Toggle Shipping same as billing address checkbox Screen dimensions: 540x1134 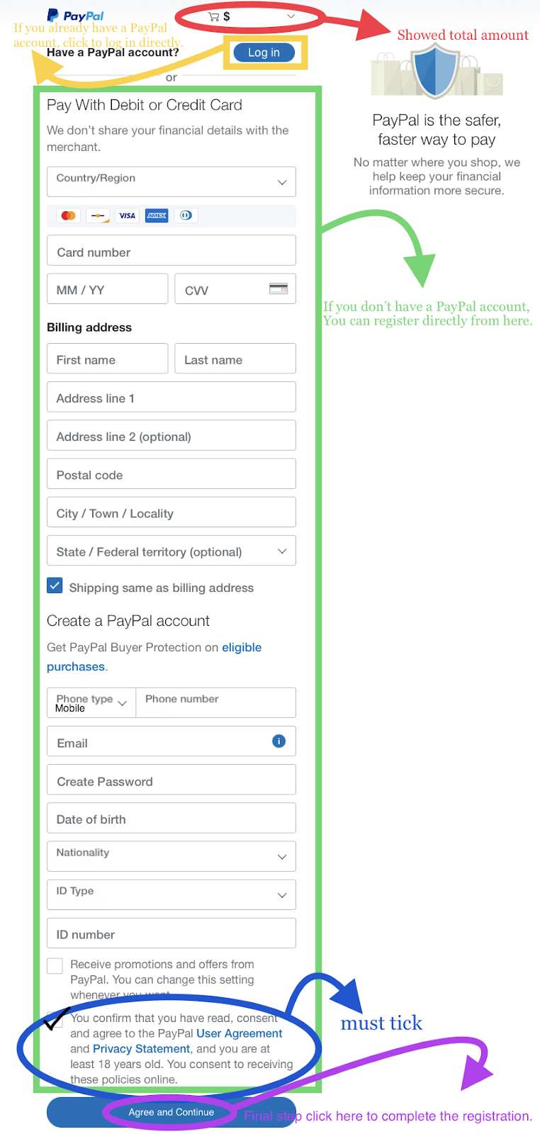point(55,585)
